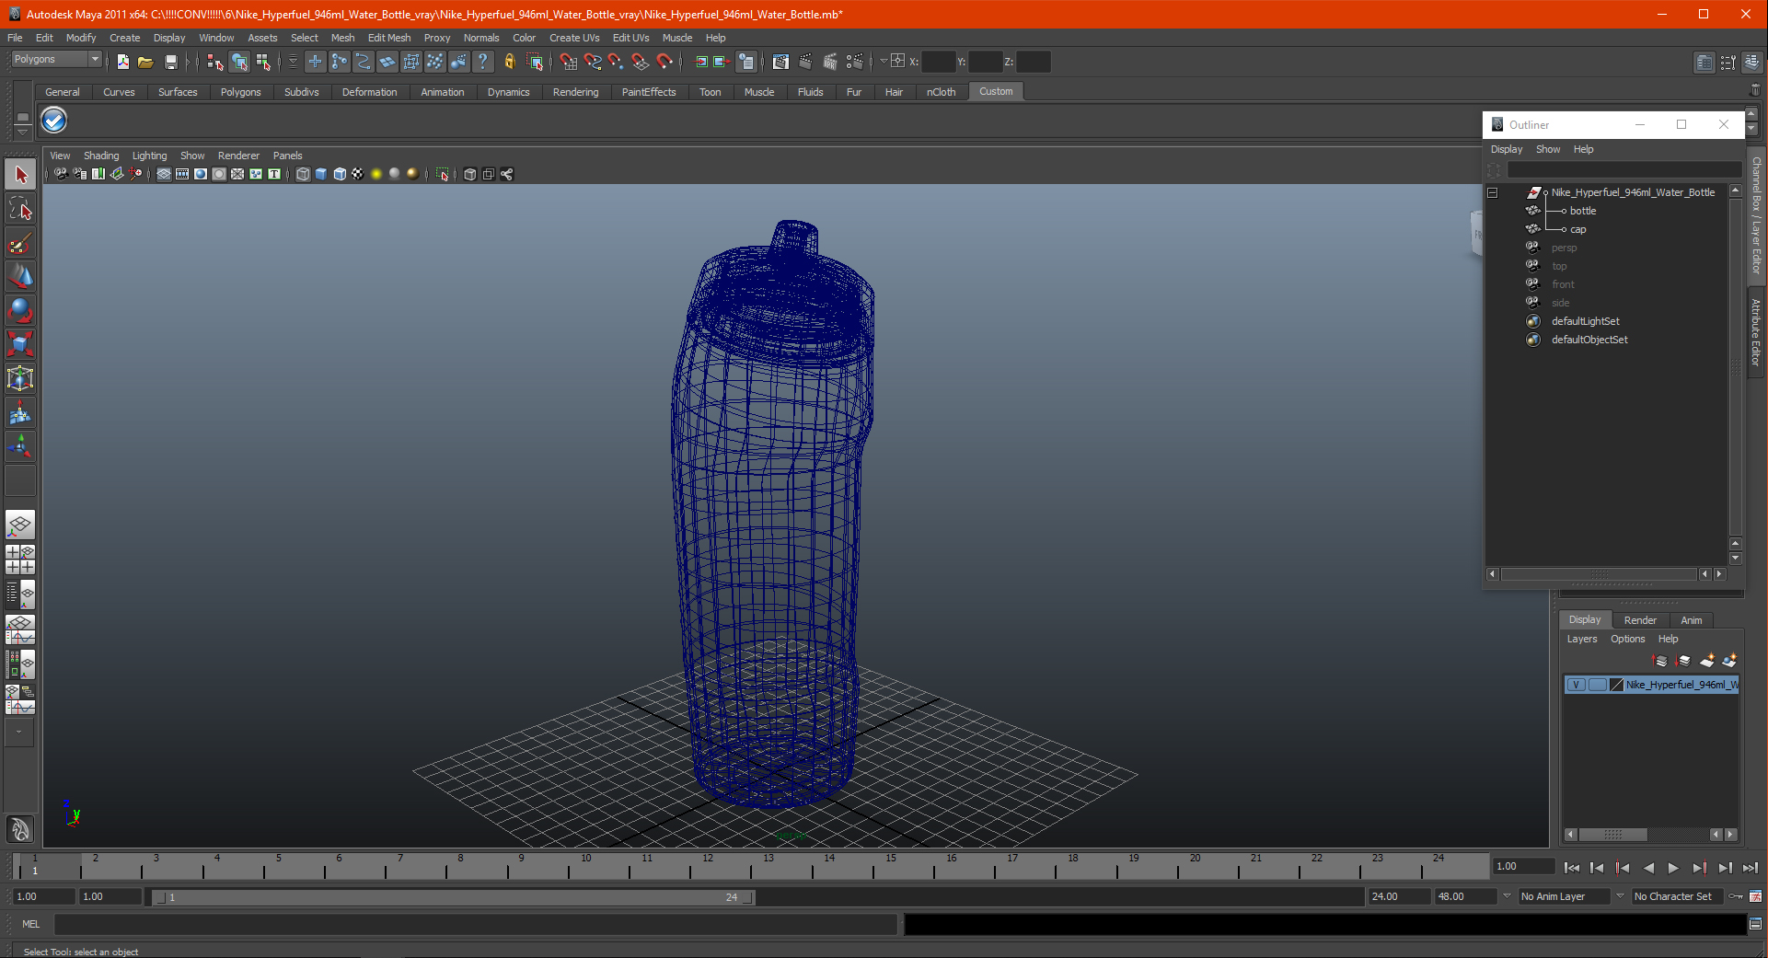Enable smooth shade all cube icon
1768x958 pixels.
[321, 174]
